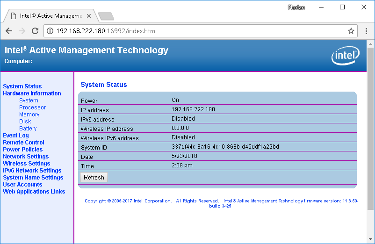This screenshot has width=375, height=244.
Task: Close the Intel Active Management tab
Action: tap(89, 16)
